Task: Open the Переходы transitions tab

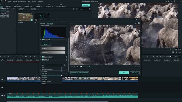Action: tap(28, 5)
